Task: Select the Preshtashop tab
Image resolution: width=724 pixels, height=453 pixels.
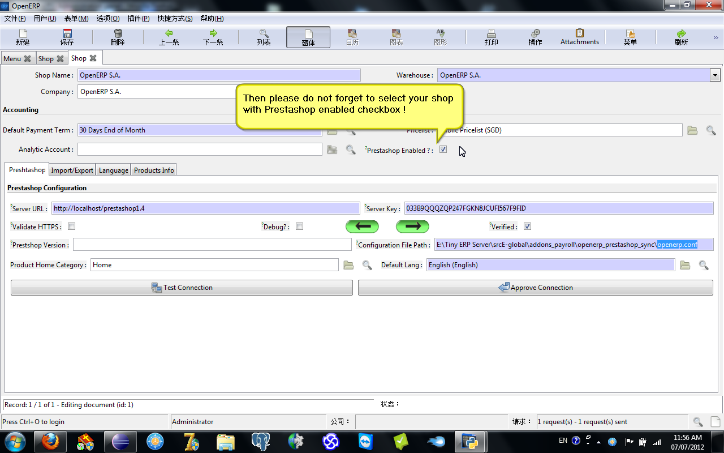Action: 27,170
